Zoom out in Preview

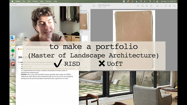143,6
